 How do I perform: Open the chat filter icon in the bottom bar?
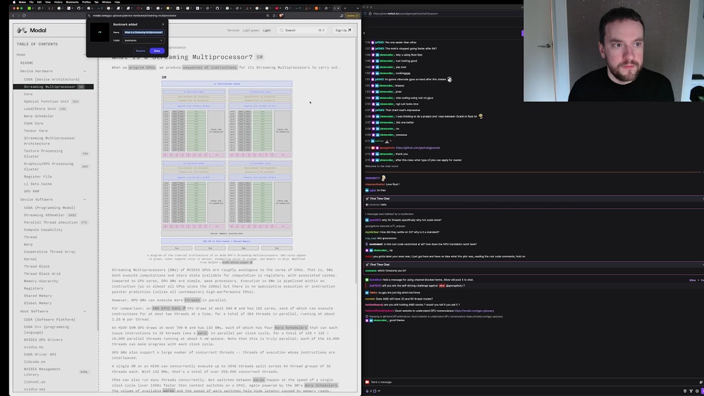pos(691,391)
